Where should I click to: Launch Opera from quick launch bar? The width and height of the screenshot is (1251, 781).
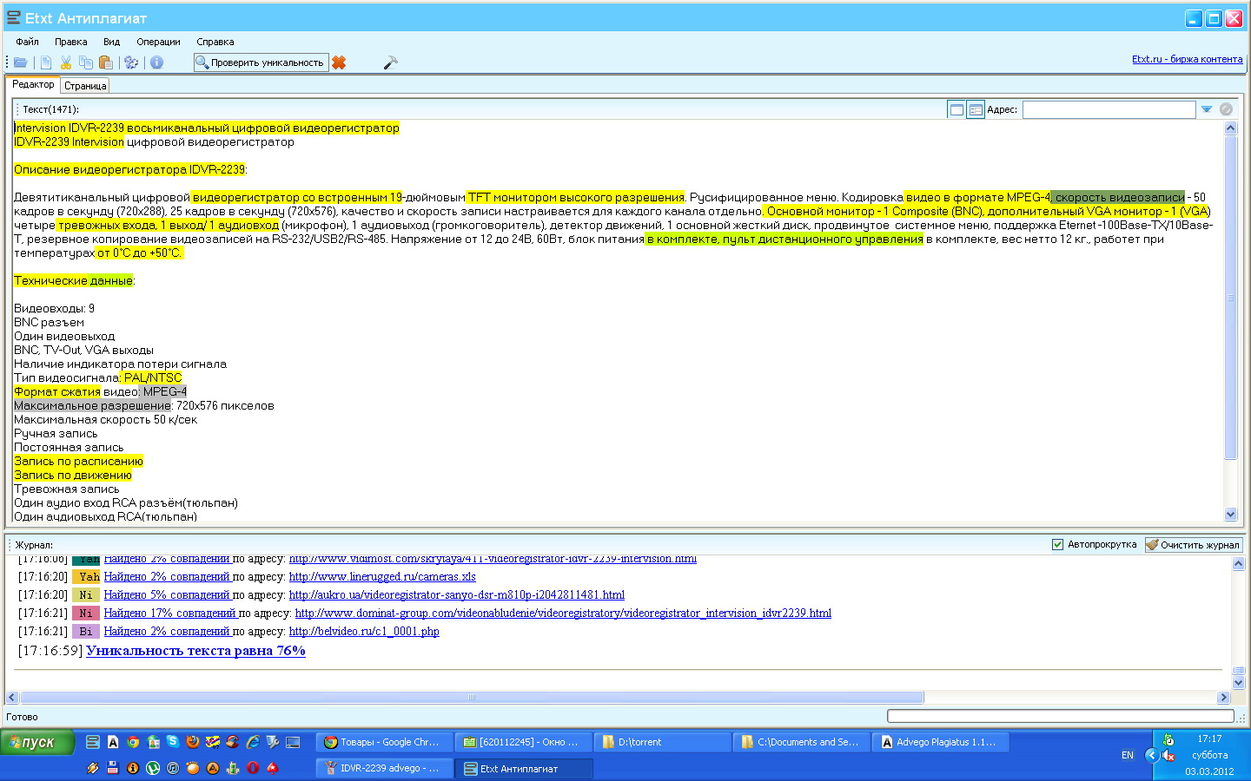point(253,768)
